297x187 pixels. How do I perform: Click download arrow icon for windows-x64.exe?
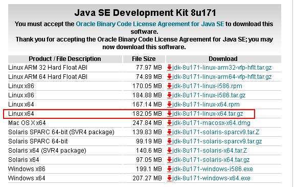pos(169,178)
